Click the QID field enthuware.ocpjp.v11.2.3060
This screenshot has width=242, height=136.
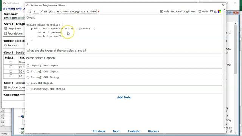(76, 11)
